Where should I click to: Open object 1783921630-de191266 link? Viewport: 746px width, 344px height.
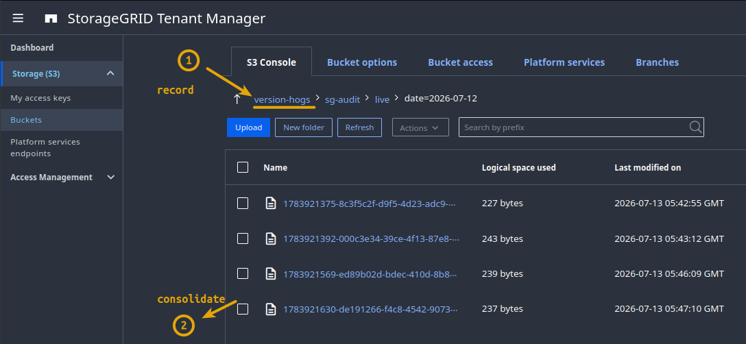(x=371, y=309)
